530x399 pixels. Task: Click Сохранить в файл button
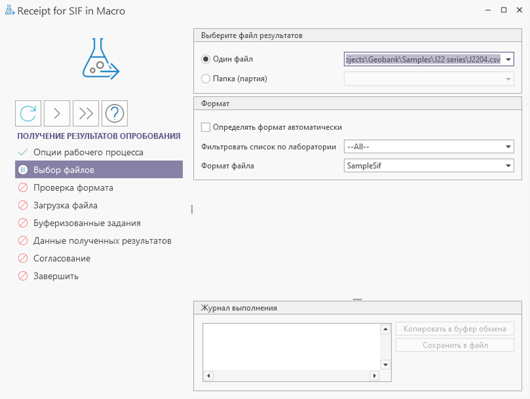click(x=455, y=345)
